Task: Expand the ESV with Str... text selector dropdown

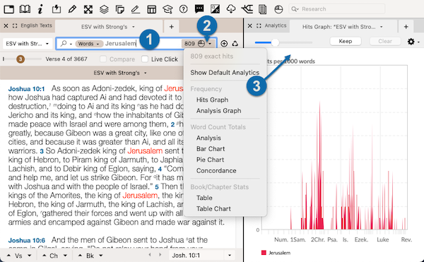Action: [28, 44]
